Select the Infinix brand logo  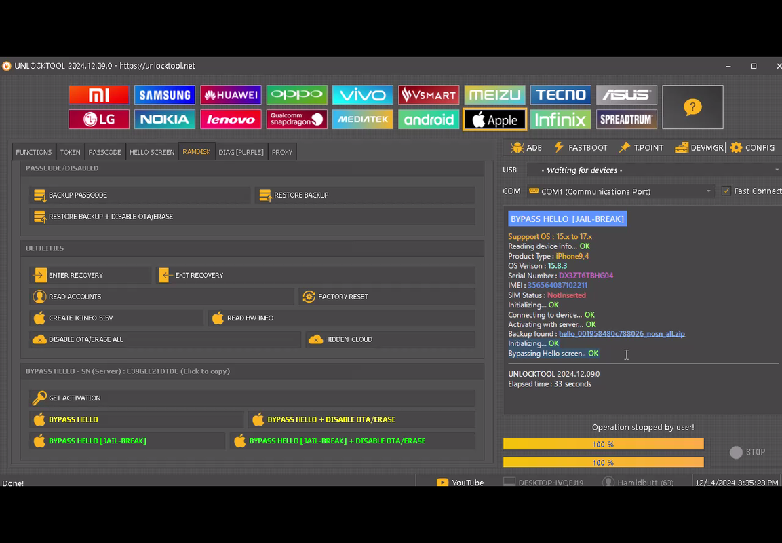point(561,119)
